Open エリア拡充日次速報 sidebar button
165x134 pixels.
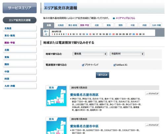coord(20,20)
